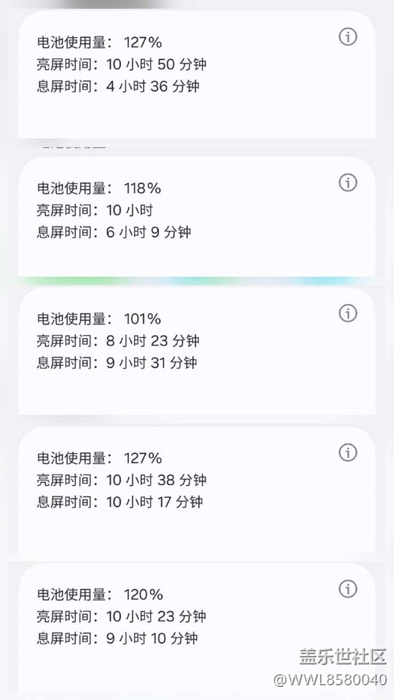Tap info icon on the 101% battery card
Screen dimensions: 394x700
pos(347,313)
